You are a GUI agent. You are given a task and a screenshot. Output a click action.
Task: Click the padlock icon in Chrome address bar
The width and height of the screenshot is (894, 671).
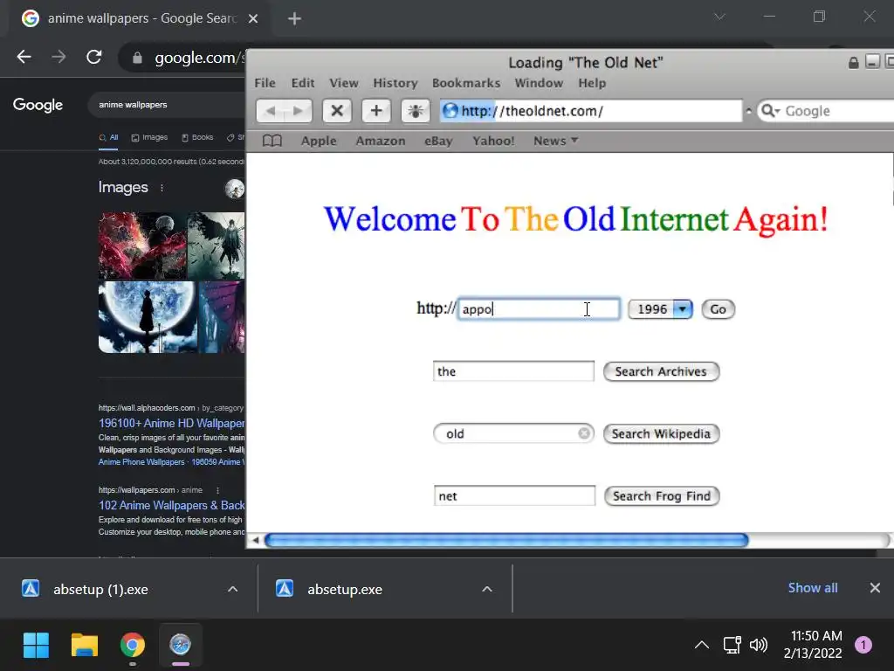(x=137, y=58)
